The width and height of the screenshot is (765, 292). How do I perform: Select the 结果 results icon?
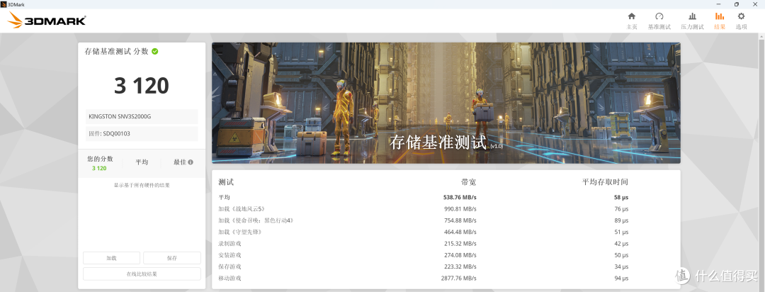(x=720, y=16)
